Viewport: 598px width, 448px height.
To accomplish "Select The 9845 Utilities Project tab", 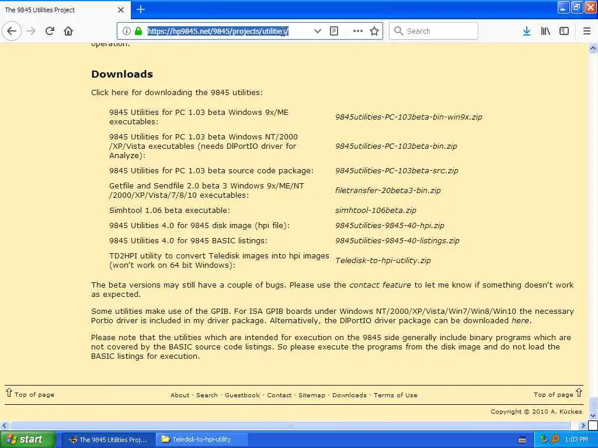I will 65,10.
